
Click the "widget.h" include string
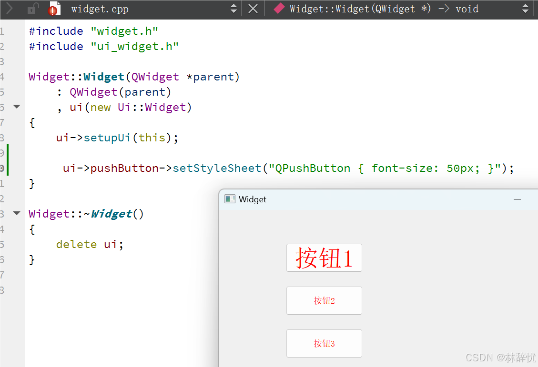pos(124,31)
